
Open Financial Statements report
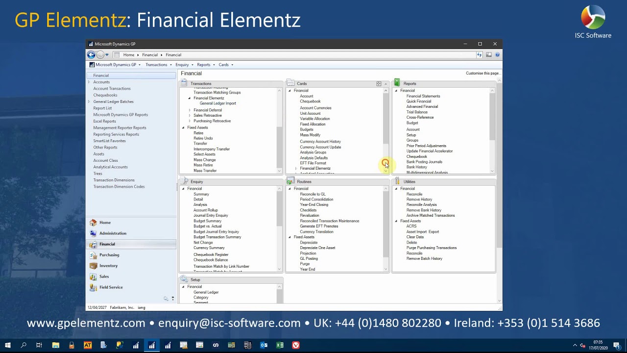[423, 96]
